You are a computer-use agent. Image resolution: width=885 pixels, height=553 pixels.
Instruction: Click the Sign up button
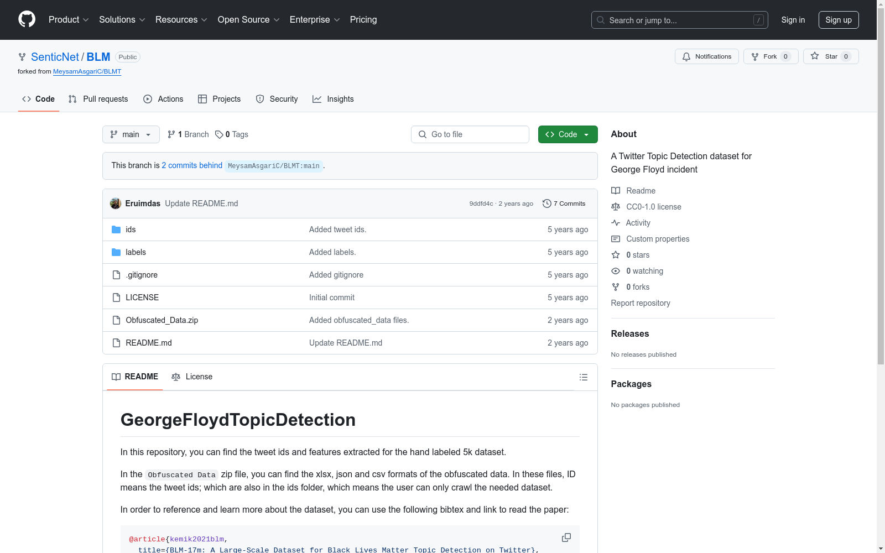[x=839, y=20]
